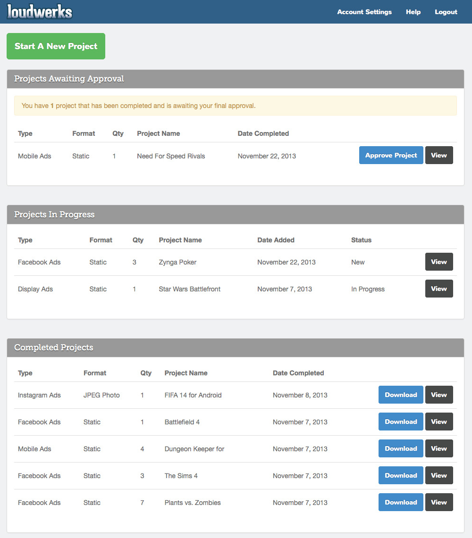View the Battlefield 4 project
The image size is (472, 538).
tap(439, 422)
